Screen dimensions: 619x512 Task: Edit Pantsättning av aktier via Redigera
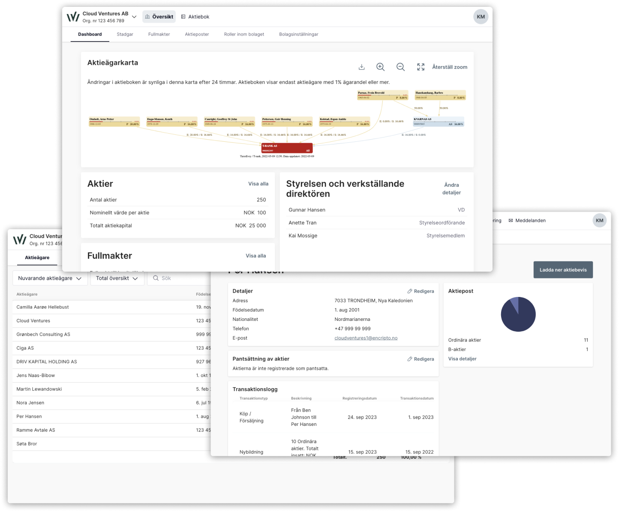(x=421, y=359)
